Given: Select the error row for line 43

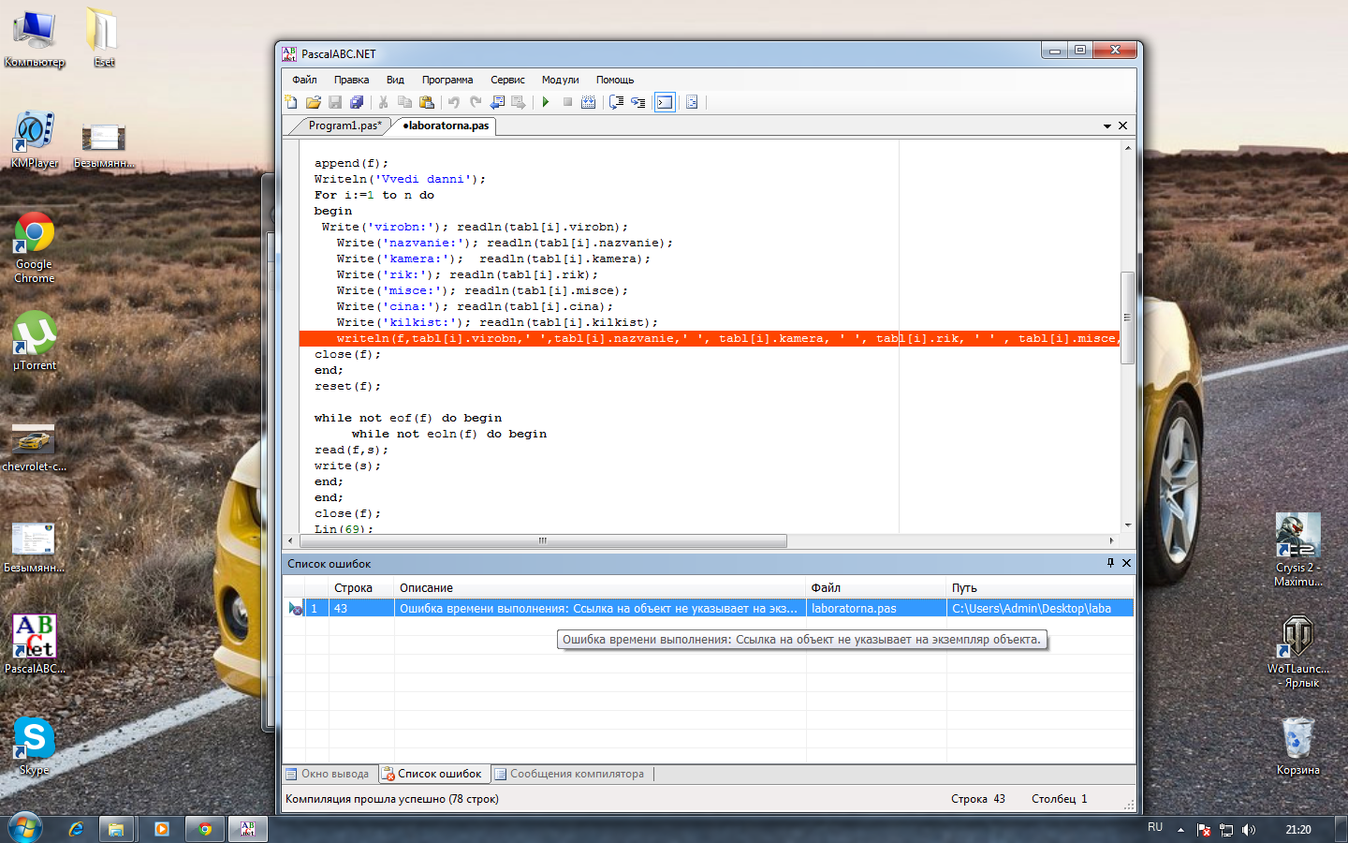Looking at the screenshot, I should (599, 609).
